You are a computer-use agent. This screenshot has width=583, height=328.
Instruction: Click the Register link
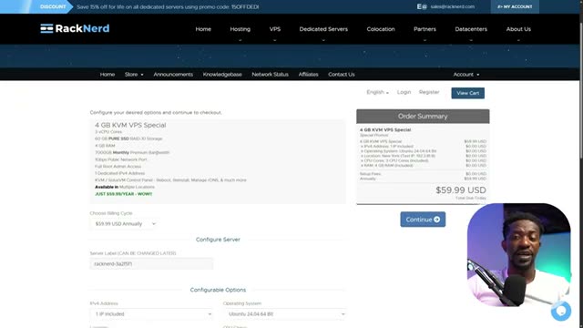click(429, 92)
